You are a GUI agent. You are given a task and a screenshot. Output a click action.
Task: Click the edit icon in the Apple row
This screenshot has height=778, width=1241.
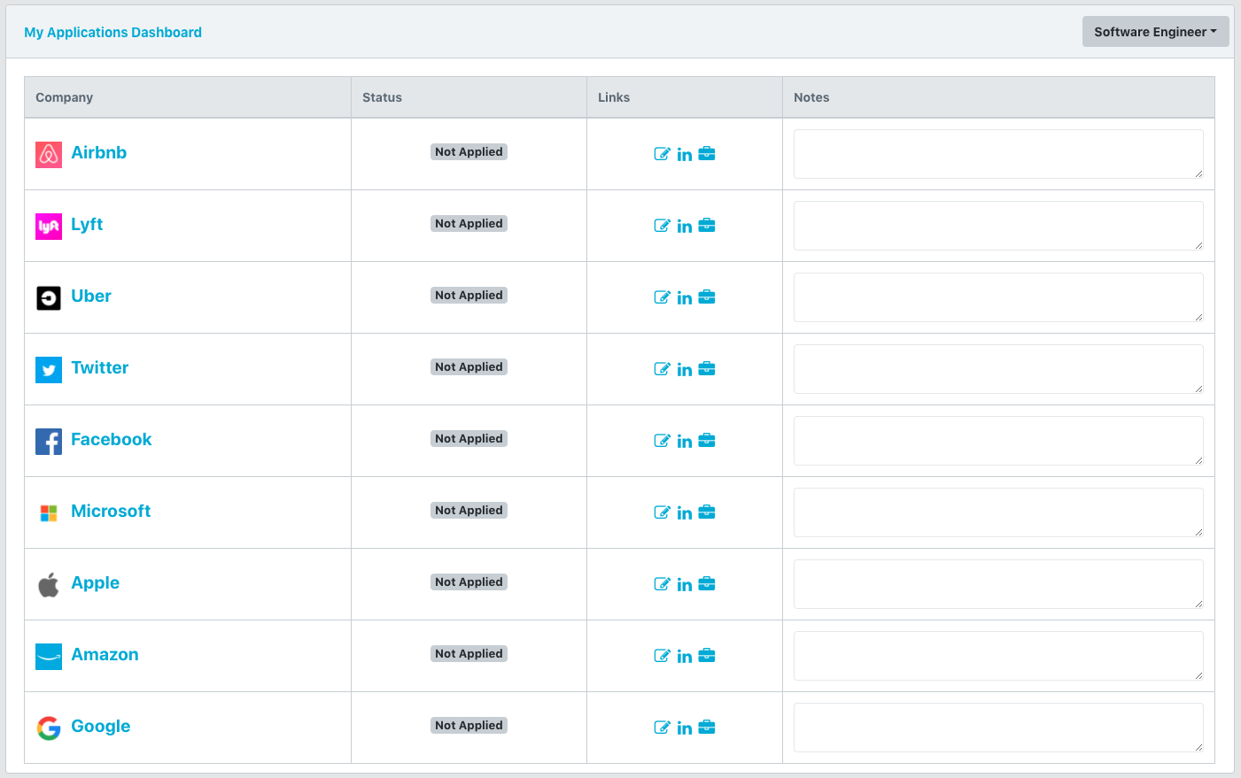pyautogui.click(x=662, y=584)
